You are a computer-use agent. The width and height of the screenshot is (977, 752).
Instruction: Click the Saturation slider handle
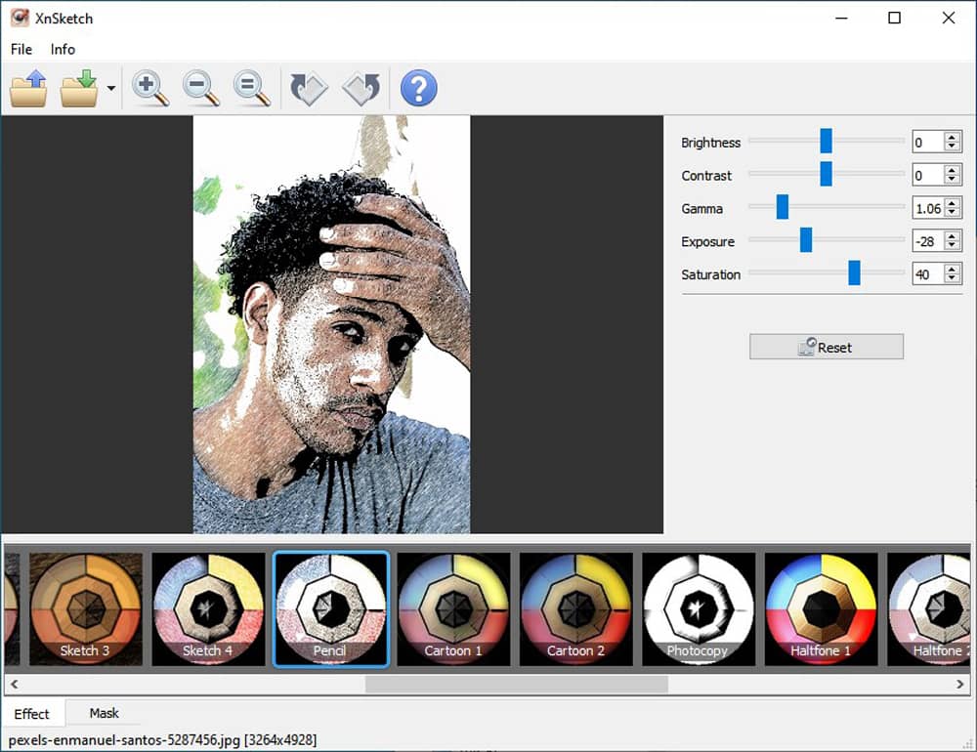pos(855,273)
